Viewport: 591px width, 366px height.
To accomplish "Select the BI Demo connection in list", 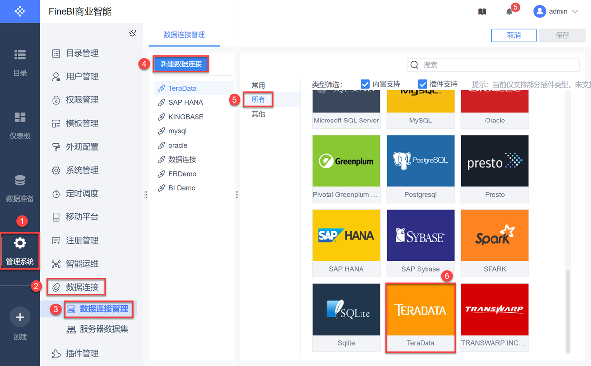I will coord(193,188).
